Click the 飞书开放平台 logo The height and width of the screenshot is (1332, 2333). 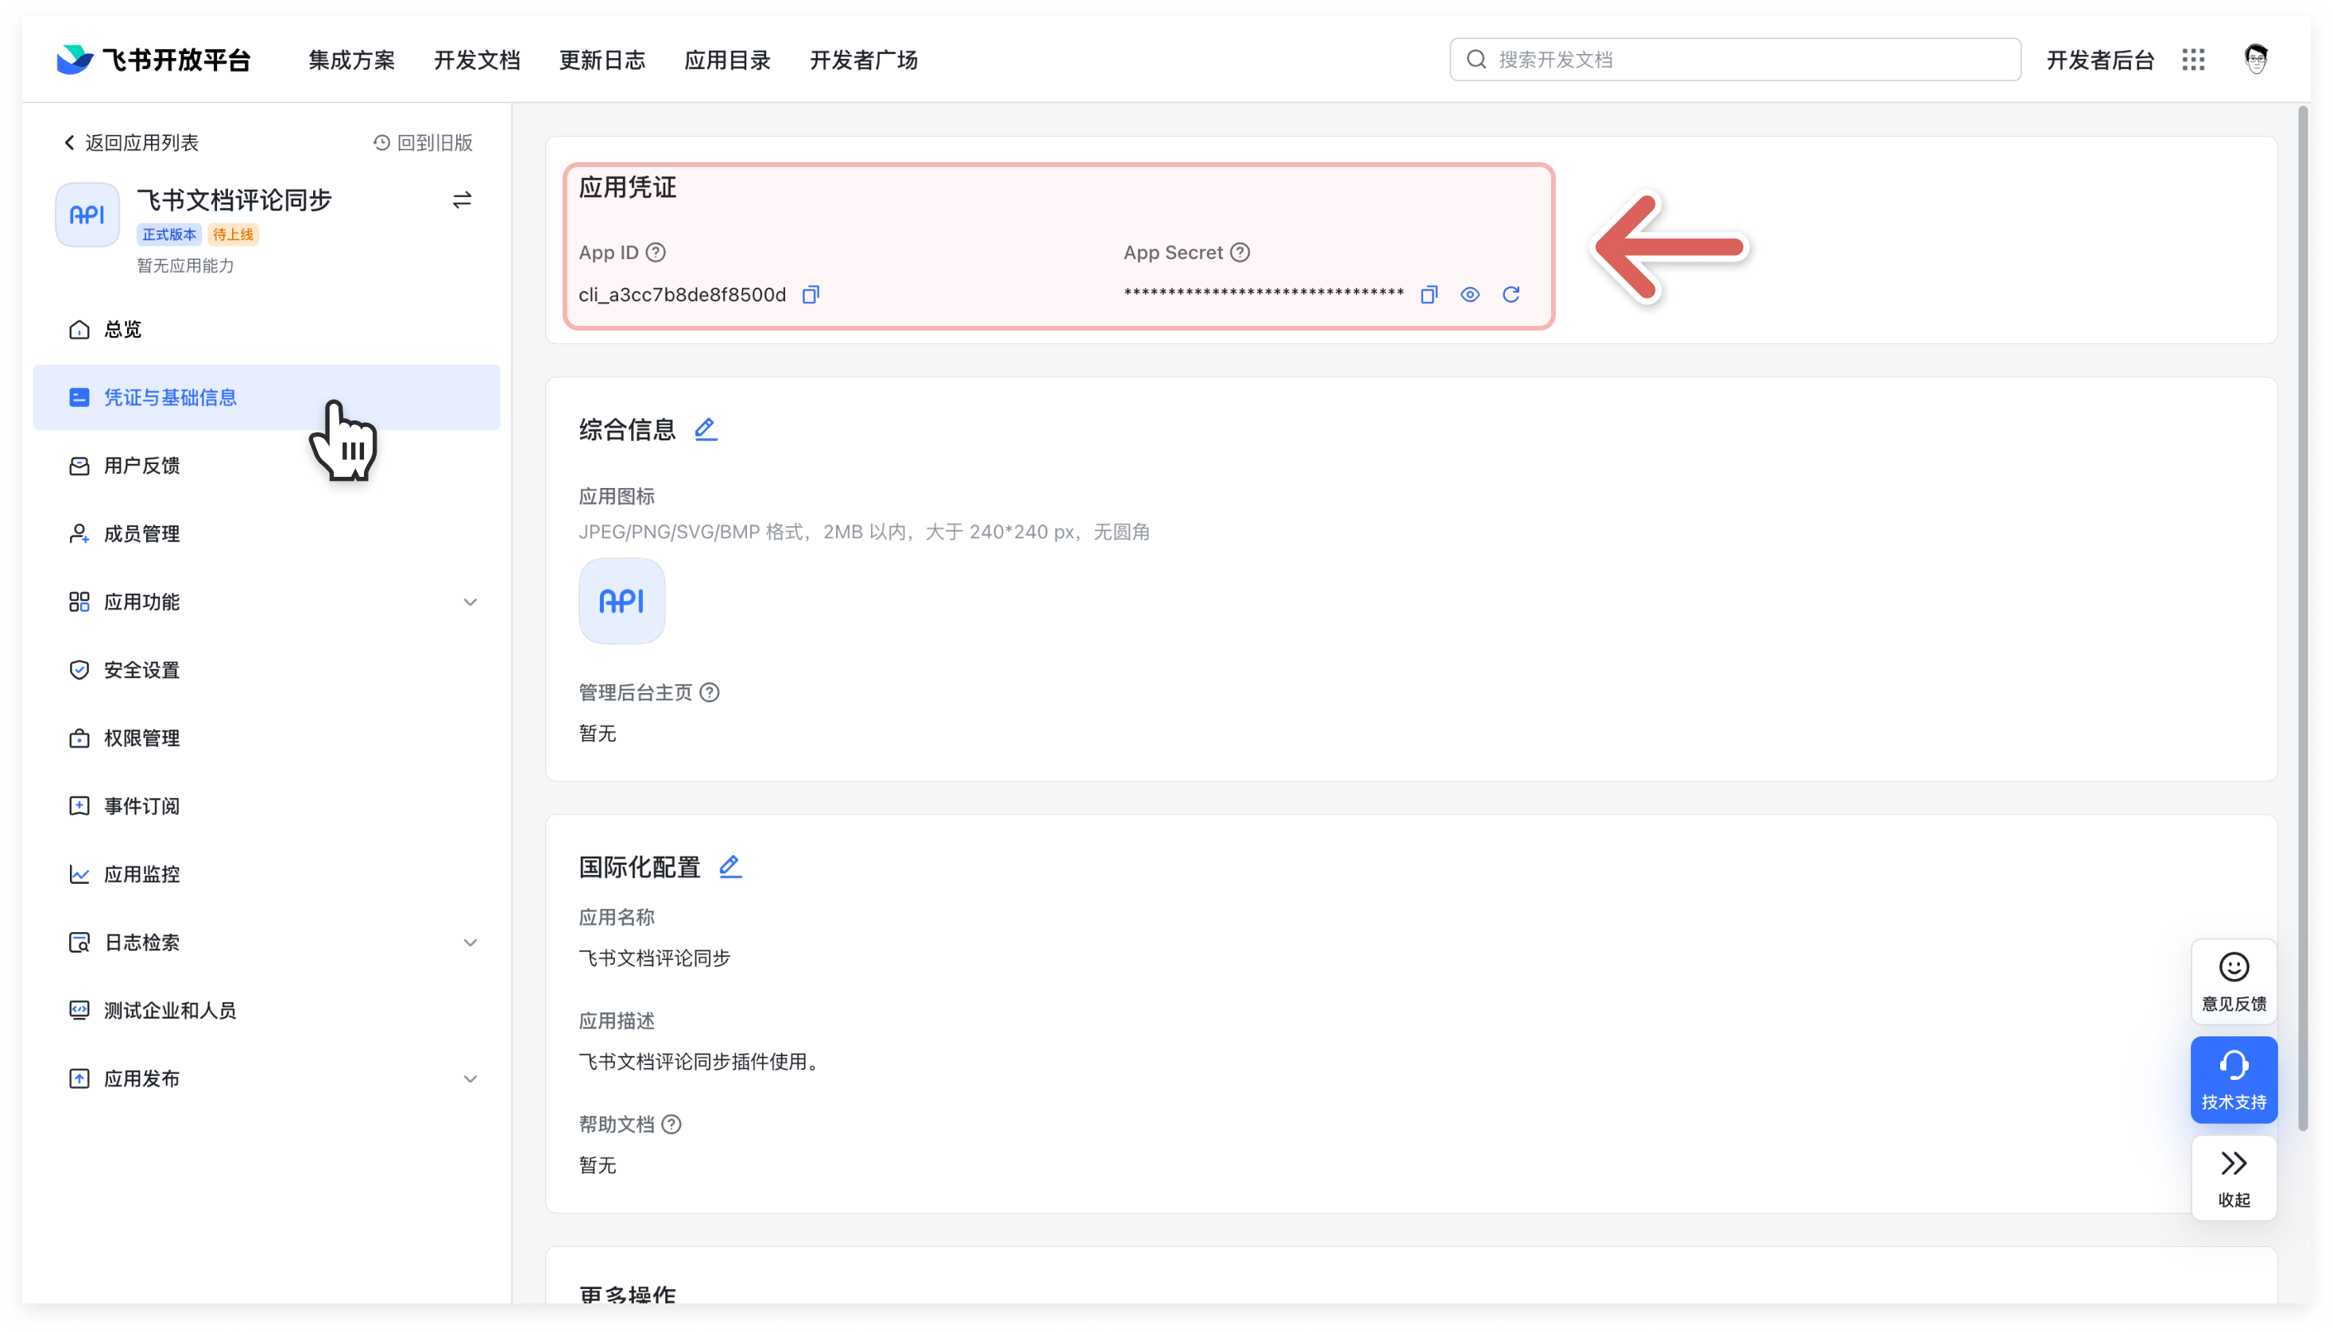tap(153, 60)
